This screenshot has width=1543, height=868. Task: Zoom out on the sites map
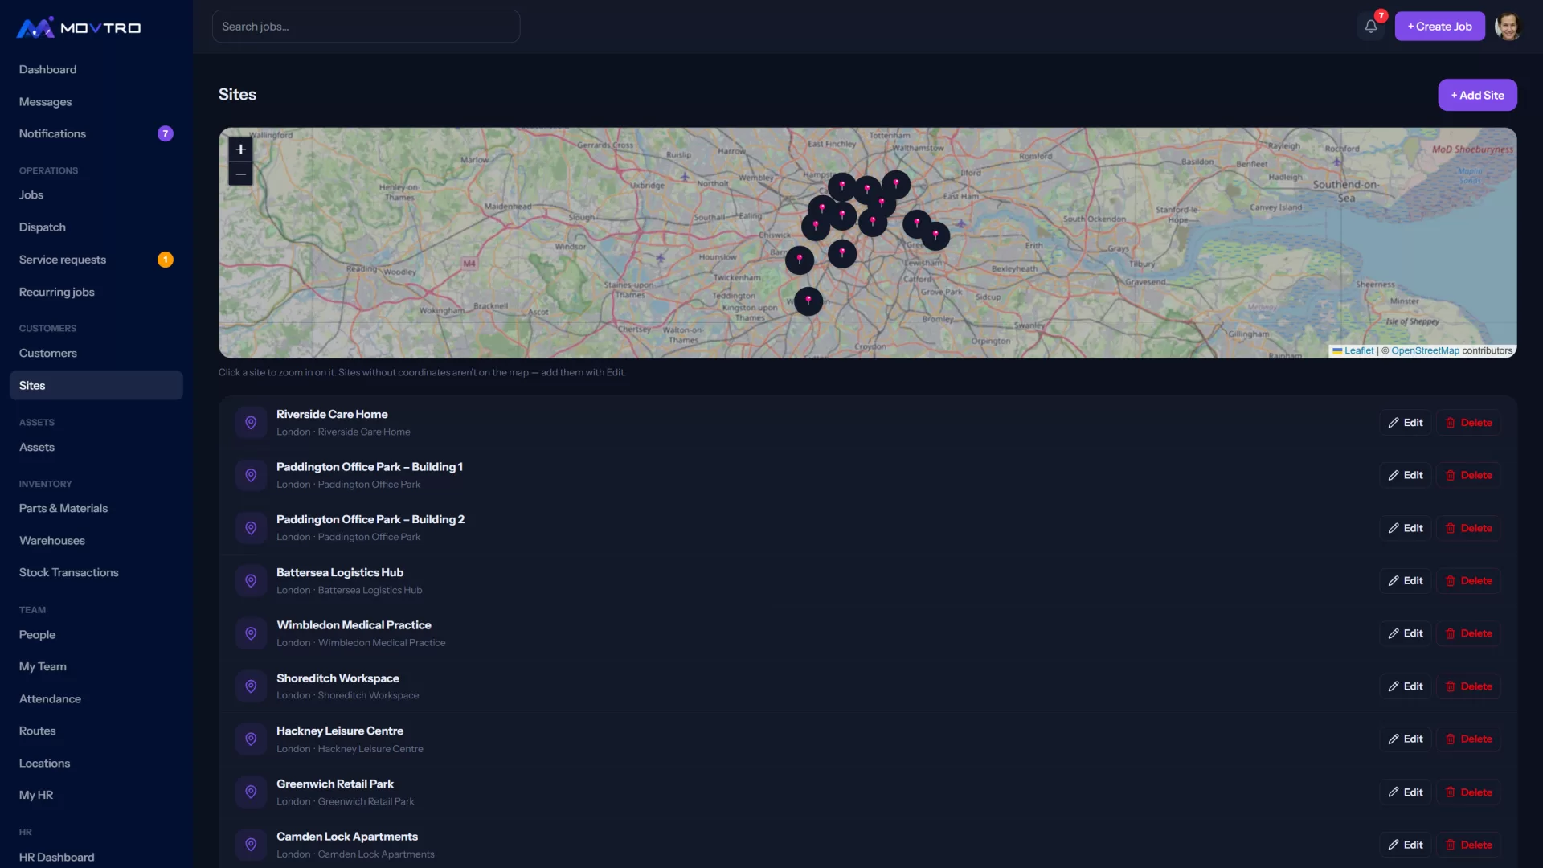click(240, 174)
